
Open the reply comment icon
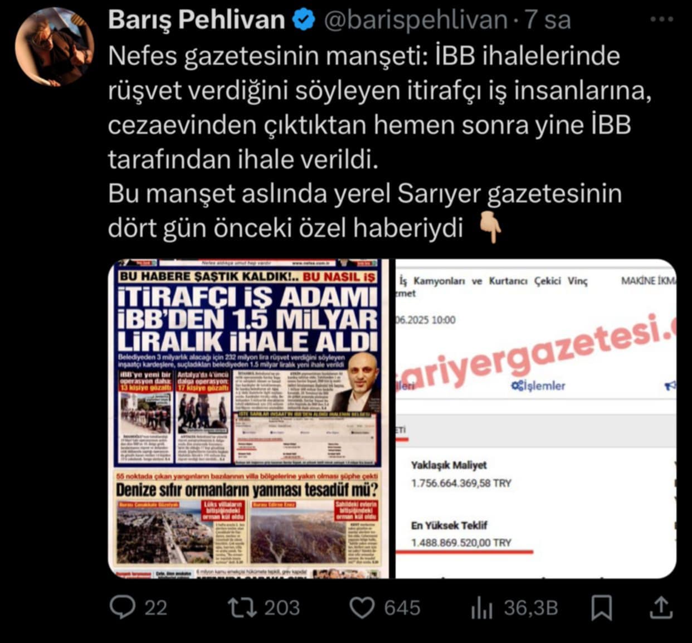point(122,607)
